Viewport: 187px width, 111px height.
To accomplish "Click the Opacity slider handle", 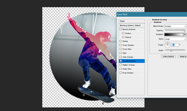I will [185, 31].
